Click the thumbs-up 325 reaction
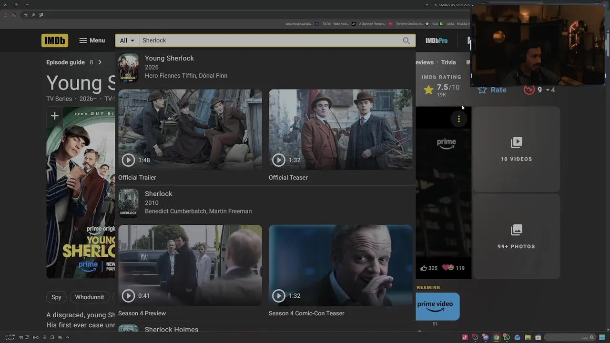This screenshot has width=610, height=343. pyautogui.click(x=428, y=268)
